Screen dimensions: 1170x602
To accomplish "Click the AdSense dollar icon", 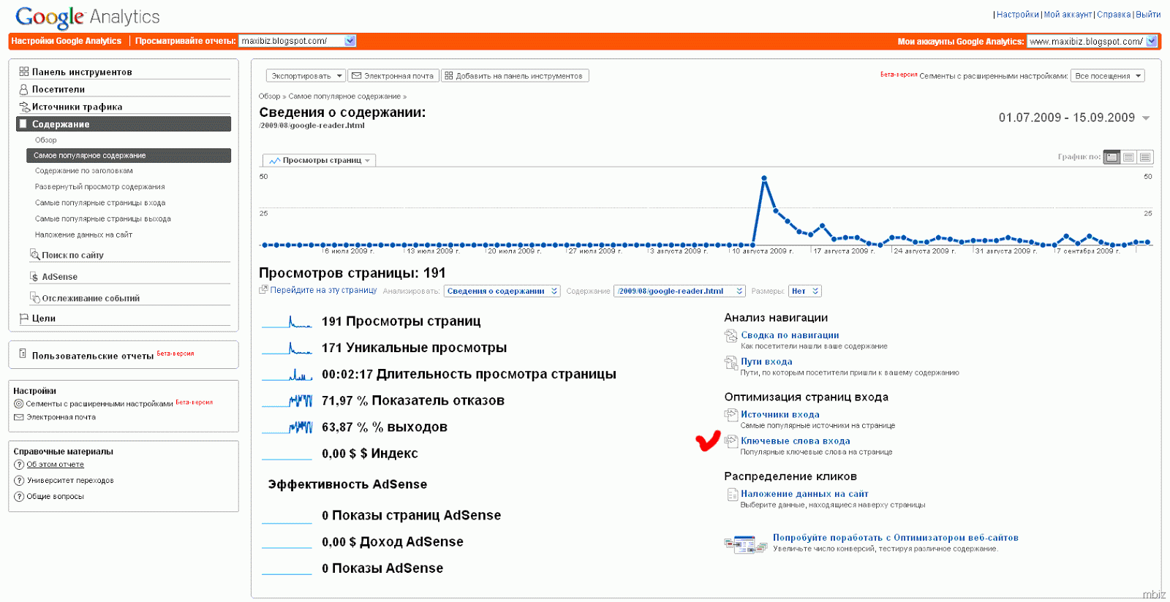I will [34, 276].
